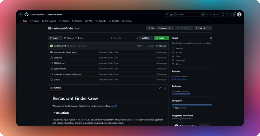This screenshot has height=136, width=260.
Task: Open the src/restaurant_finder_agent folder
Action: pyautogui.click(x=65, y=52)
